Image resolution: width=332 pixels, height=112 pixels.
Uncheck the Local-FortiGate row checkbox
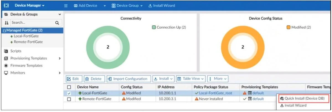tap(69, 93)
